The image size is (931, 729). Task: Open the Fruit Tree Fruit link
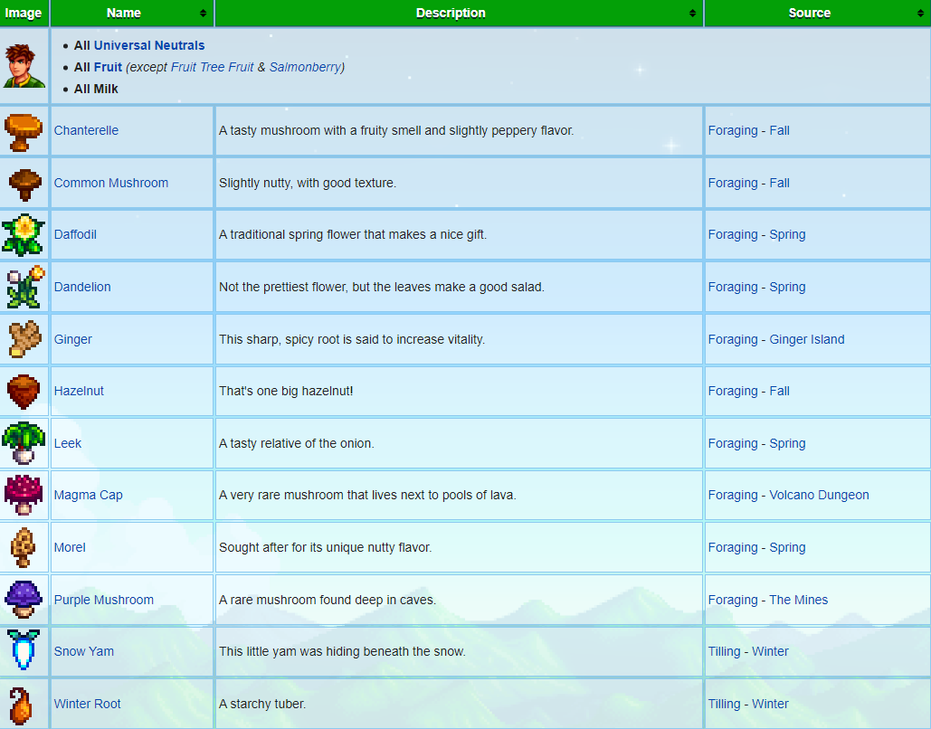(x=212, y=67)
